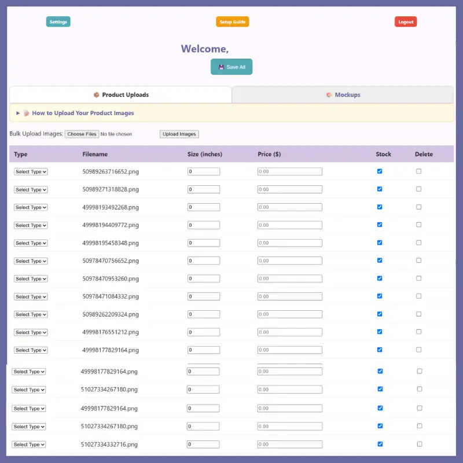Open Select Type dropdown for 49998194409772.png
Image resolution: width=463 pixels, height=463 pixels.
(31, 225)
